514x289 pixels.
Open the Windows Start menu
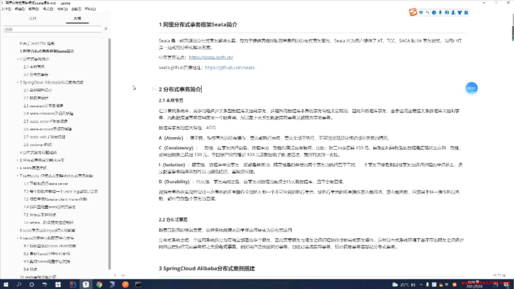pyautogui.click(x=6, y=284)
